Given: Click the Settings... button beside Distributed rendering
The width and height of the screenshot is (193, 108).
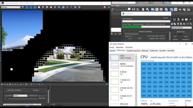Looking at the screenshot, I should 36,90.
